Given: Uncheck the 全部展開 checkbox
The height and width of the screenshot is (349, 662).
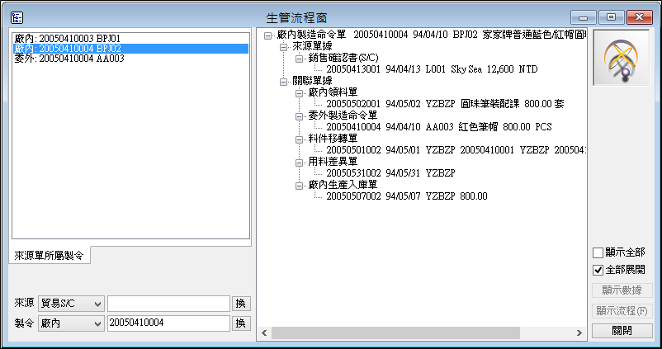Looking at the screenshot, I should coord(598,270).
